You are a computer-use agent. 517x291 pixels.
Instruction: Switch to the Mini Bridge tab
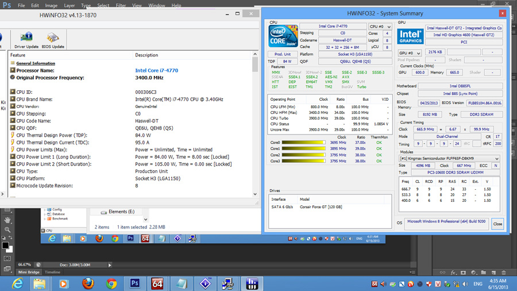click(29, 272)
